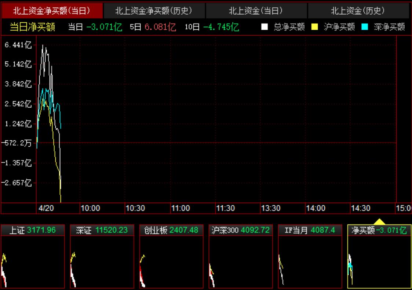Open the 北上资金(当日) tab

tap(256, 11)
